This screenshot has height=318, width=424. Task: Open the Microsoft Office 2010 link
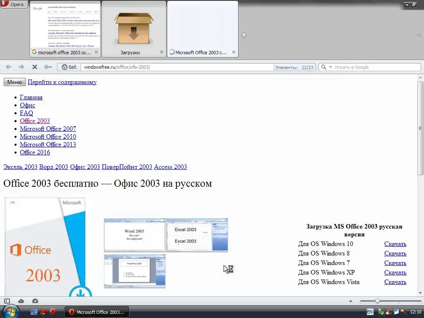[x=48, y=136]
